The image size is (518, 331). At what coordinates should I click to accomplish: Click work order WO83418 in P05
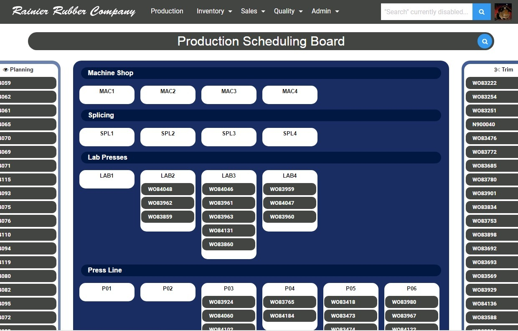click(x=351, y=302)
